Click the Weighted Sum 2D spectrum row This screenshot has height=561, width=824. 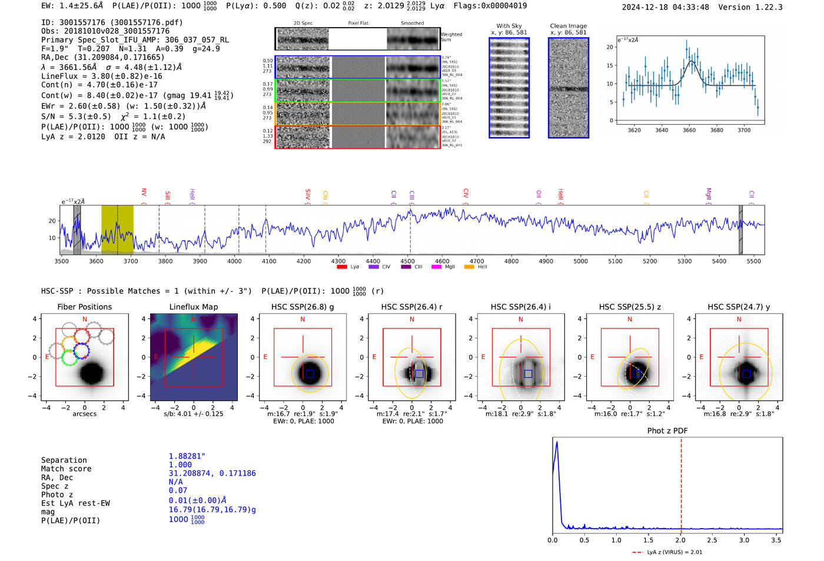pos(357,39)
